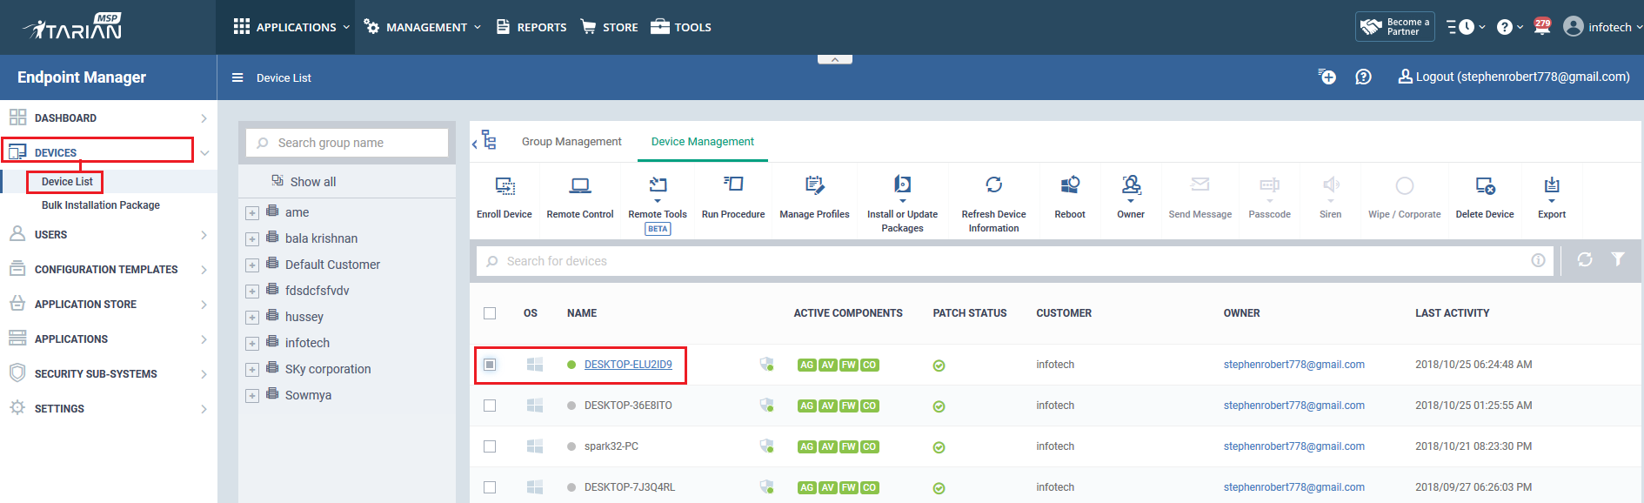Expand the SKy corporation group
This screenshot has height=503, width=1644.
click(x=252, y=370)
